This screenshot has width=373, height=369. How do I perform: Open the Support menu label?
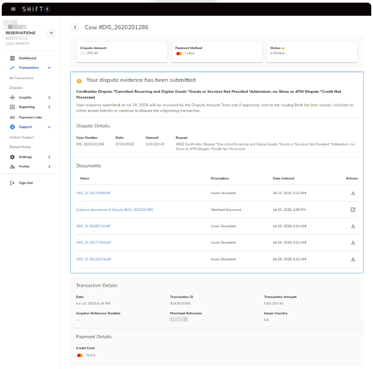[25, 127]
